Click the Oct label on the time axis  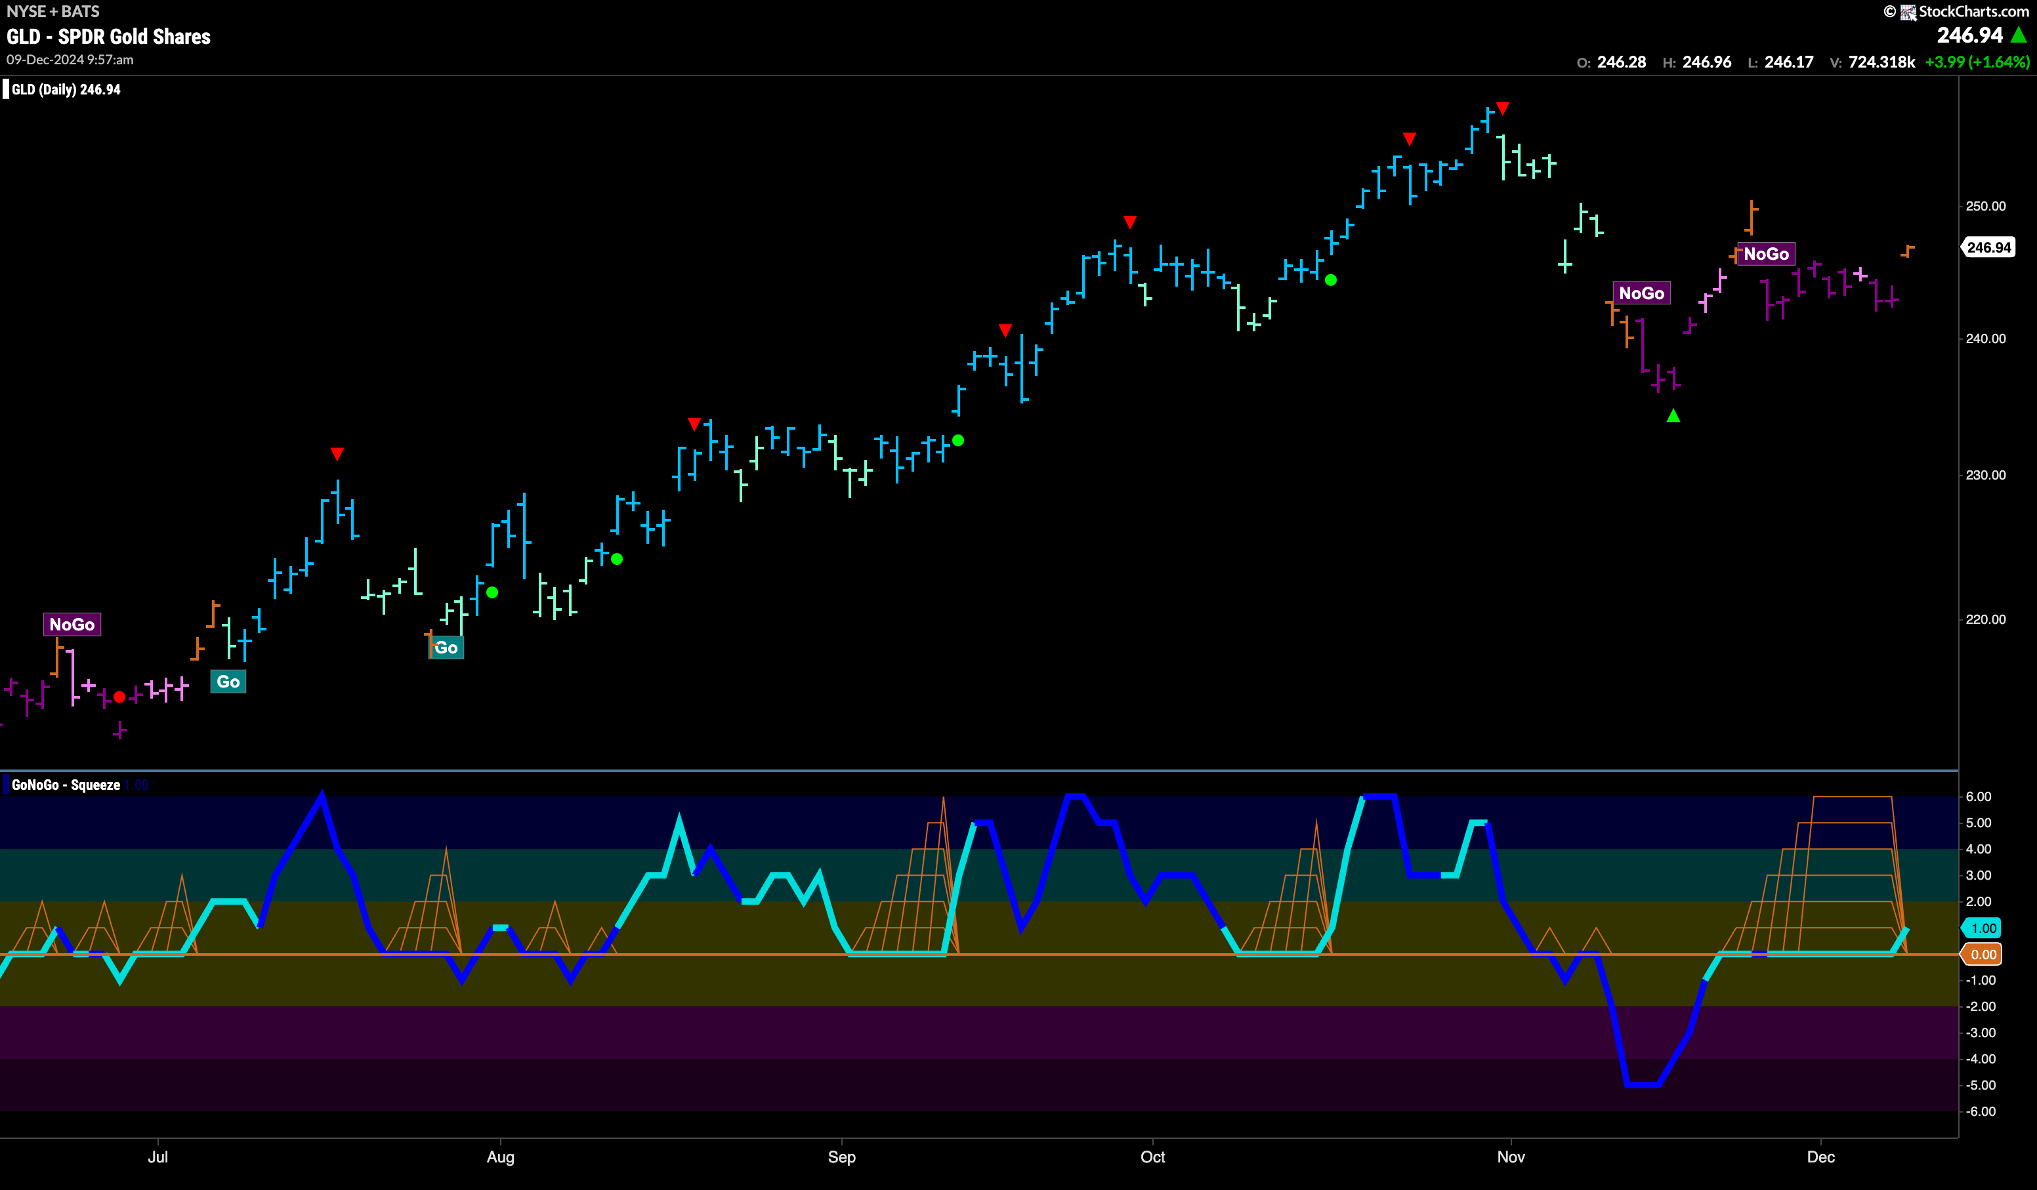click(1152, 1157)
